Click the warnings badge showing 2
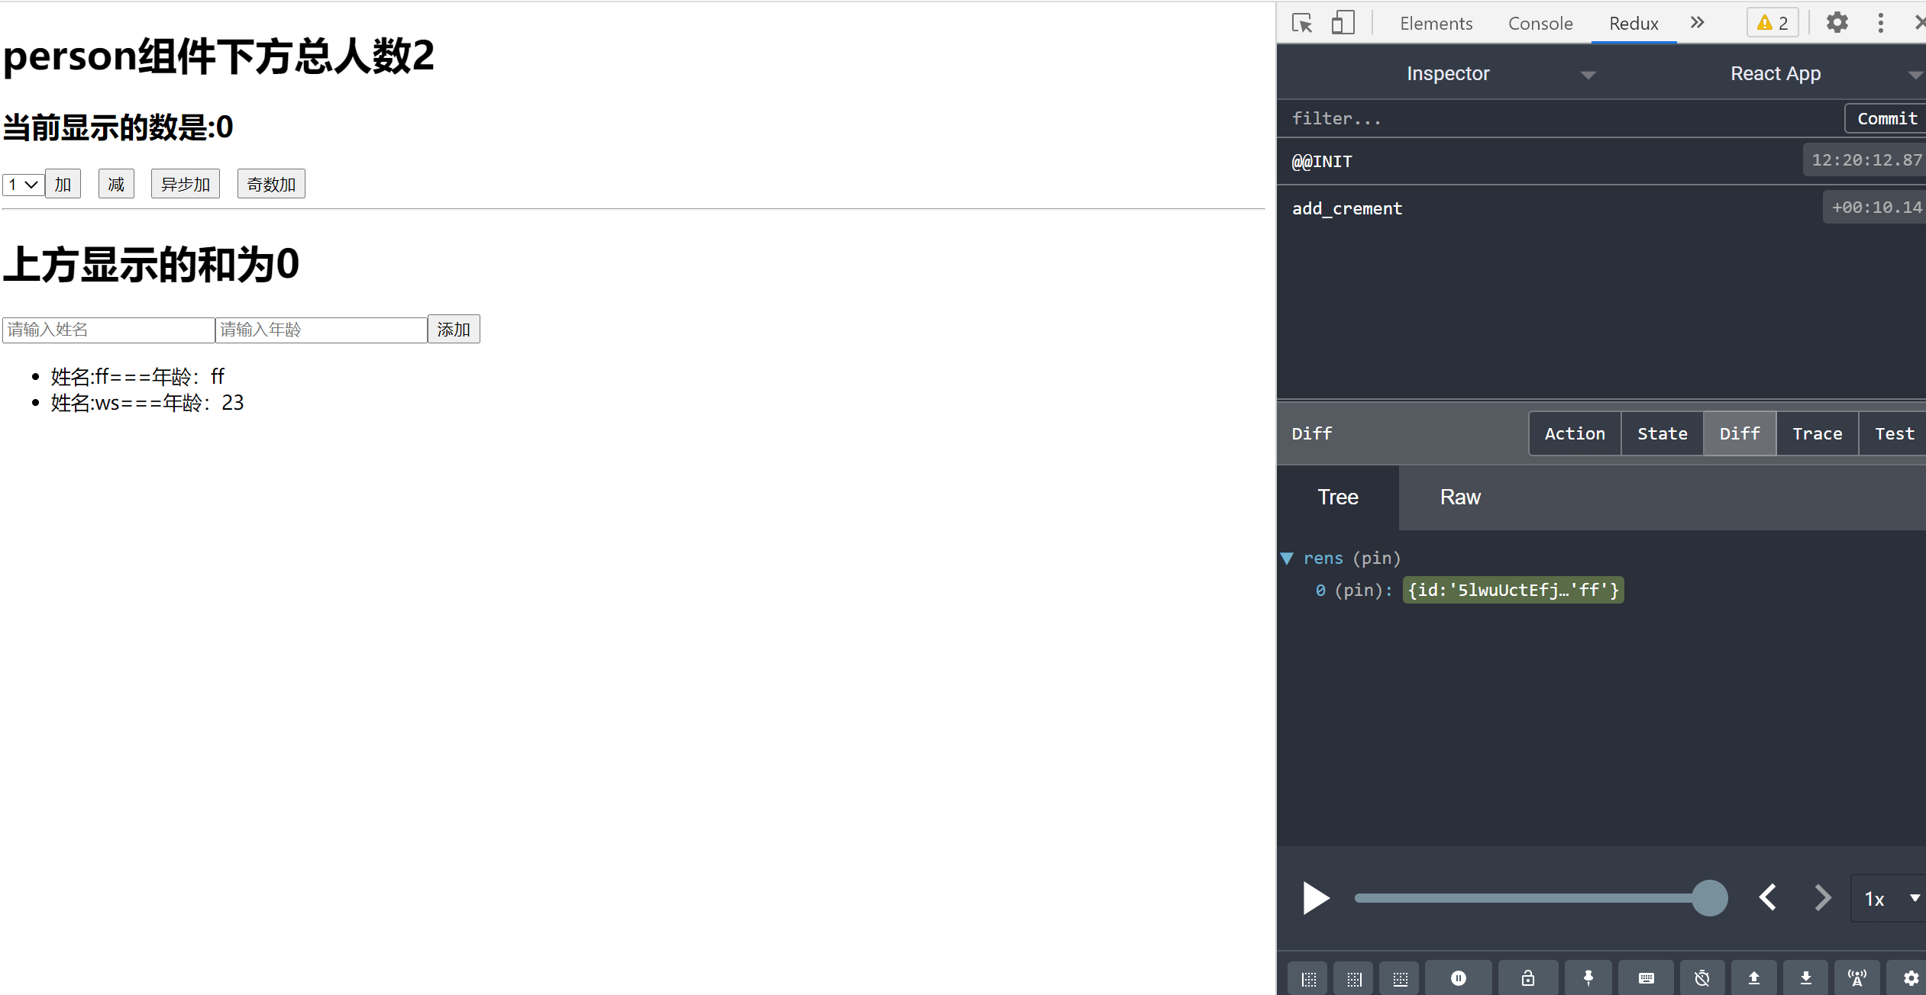Viewport: 1926px width, 995px height. pos(1773,23)
